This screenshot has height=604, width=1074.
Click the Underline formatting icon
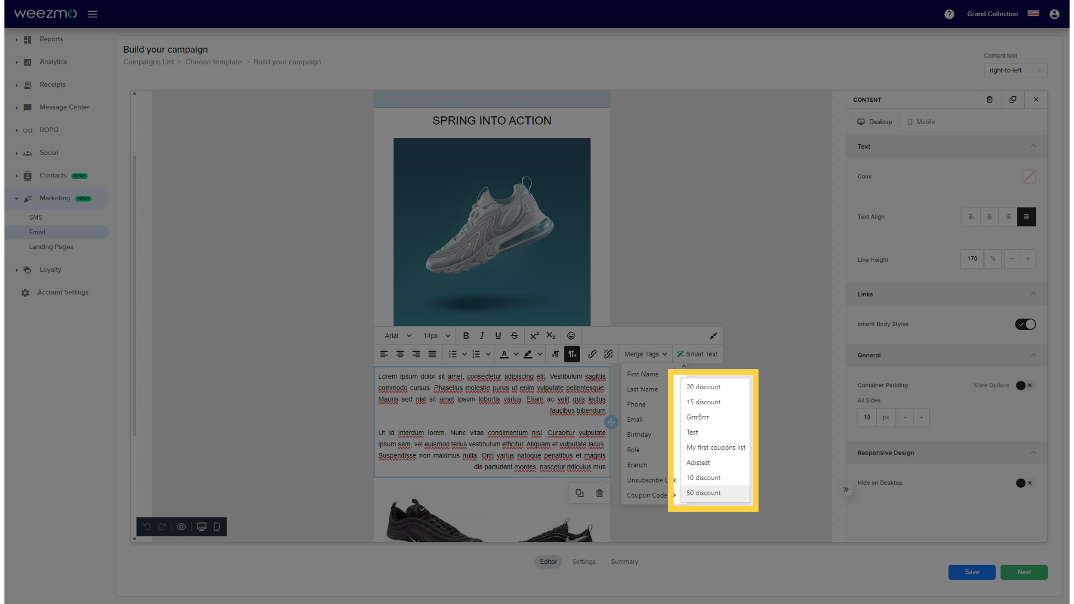point(498,336)
